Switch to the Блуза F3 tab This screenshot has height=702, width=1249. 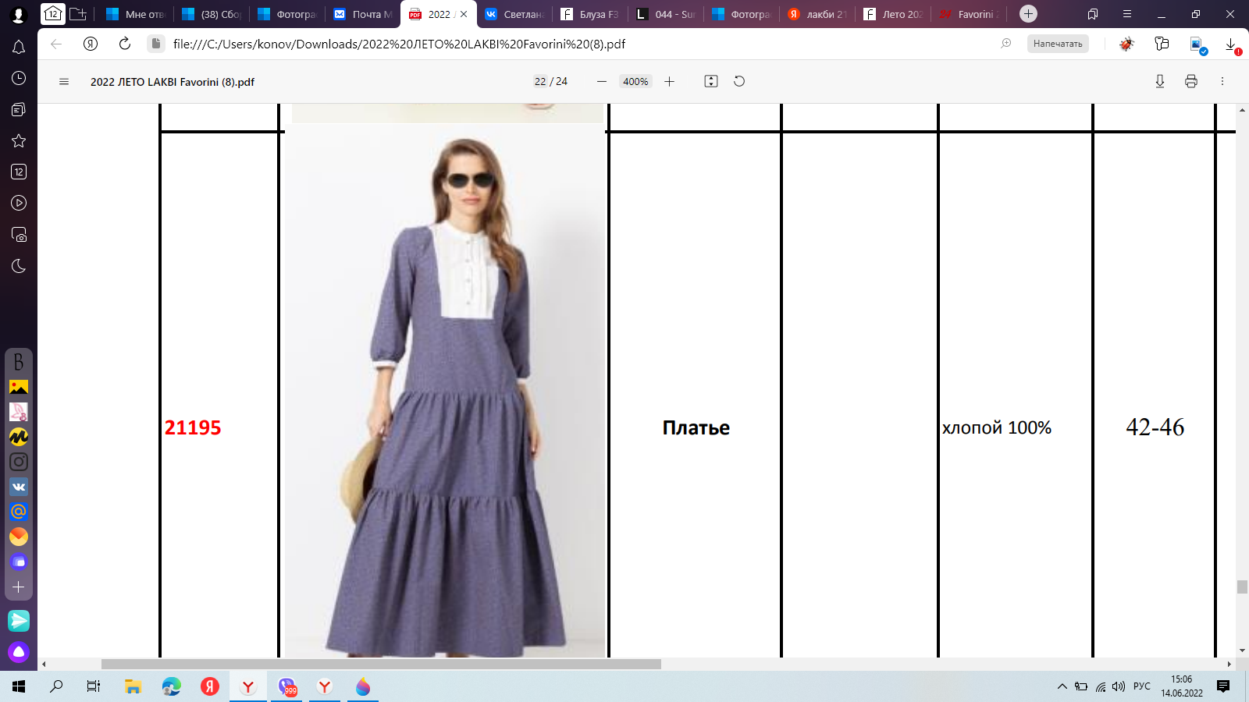point(589,14)
